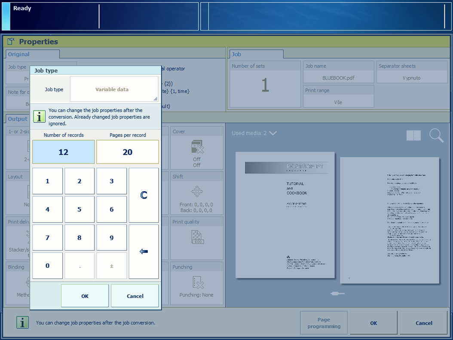This screenshot has width=453, height=340.
Task: Select the Pages per record field
Action: 127,152
